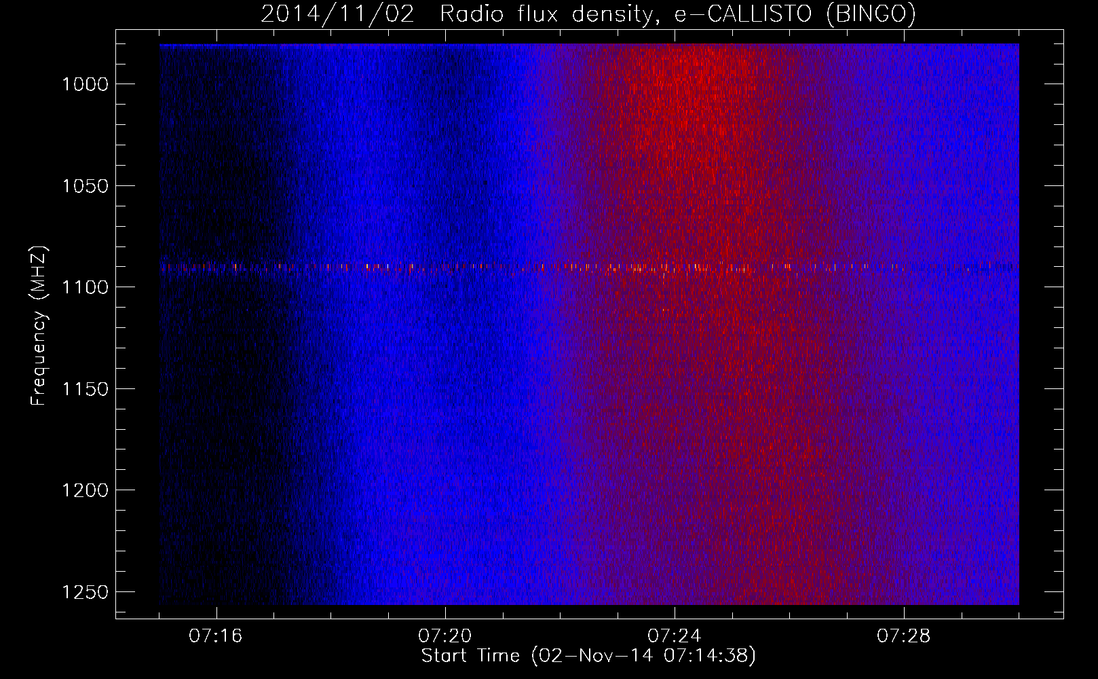
Task: Click the 'Start Time (02-Nov-14 07:14:38)' label
Action: click(x=588, y=656)
